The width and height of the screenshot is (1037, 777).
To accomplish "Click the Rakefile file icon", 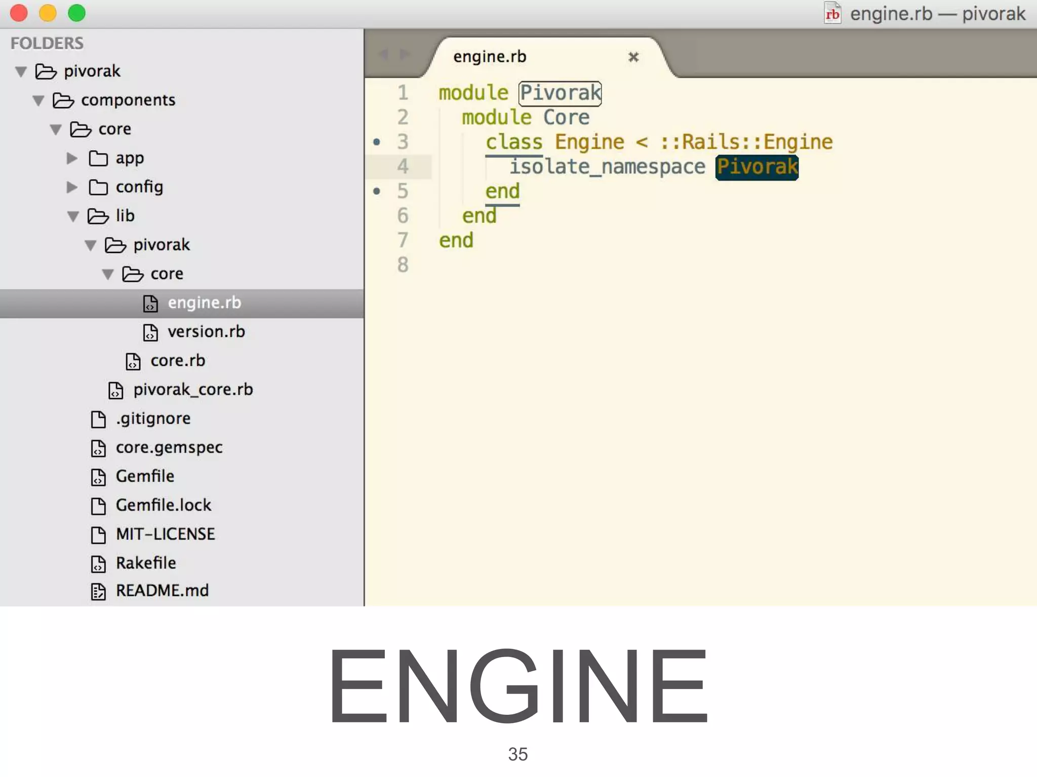I will 98,564.
